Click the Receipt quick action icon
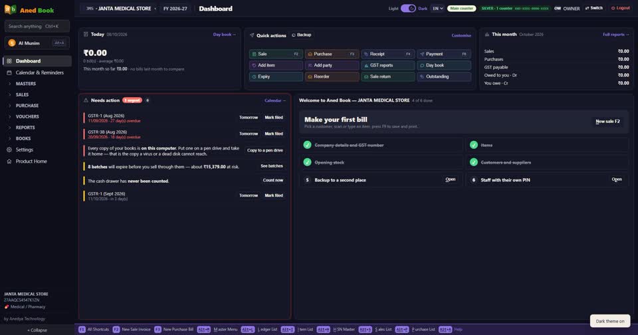The height and width of the screenshot is (335, 638). 366,54
